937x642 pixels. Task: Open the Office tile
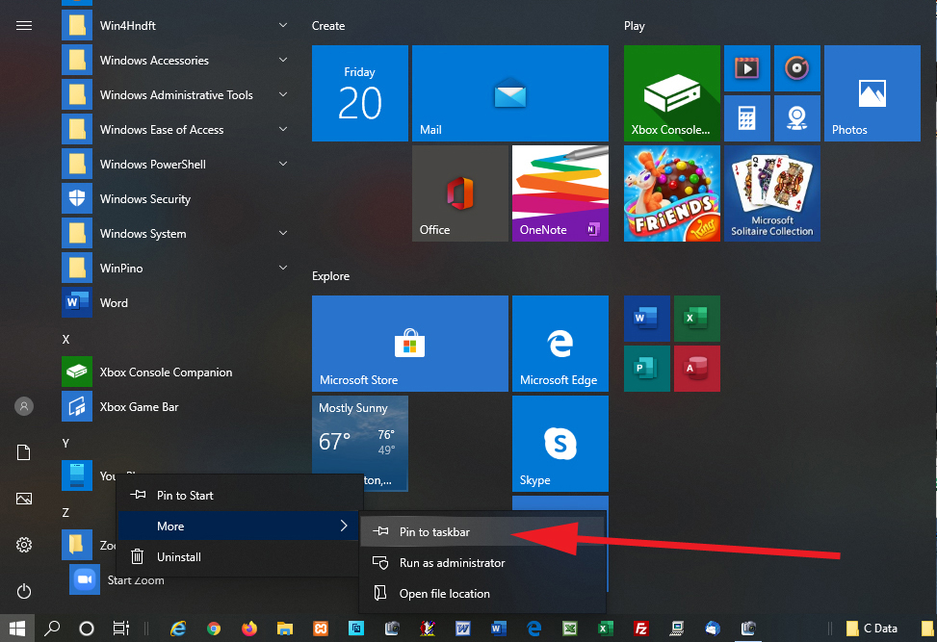point(459,193)
